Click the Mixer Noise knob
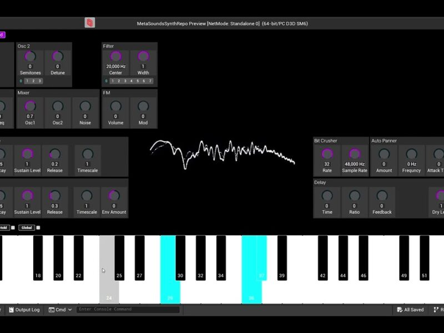This screenshot has height=333, width=444. click(x=85, y=106)
